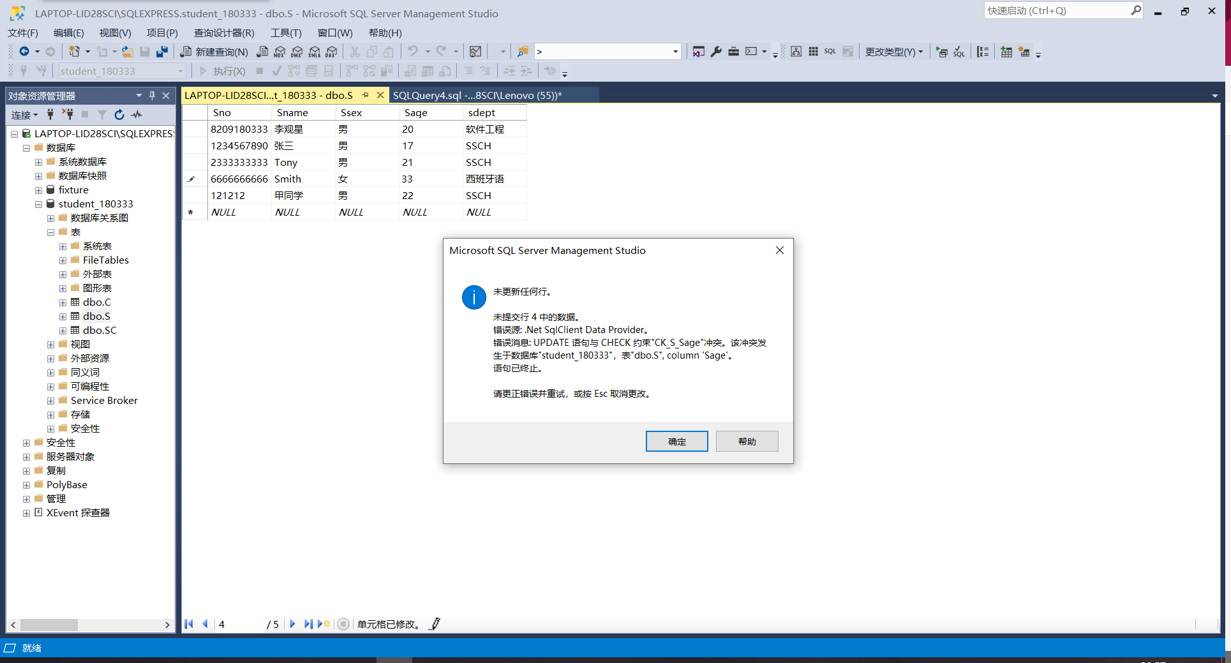
Task: Click the record number field showing 4
Action: (x=239, y=624)
